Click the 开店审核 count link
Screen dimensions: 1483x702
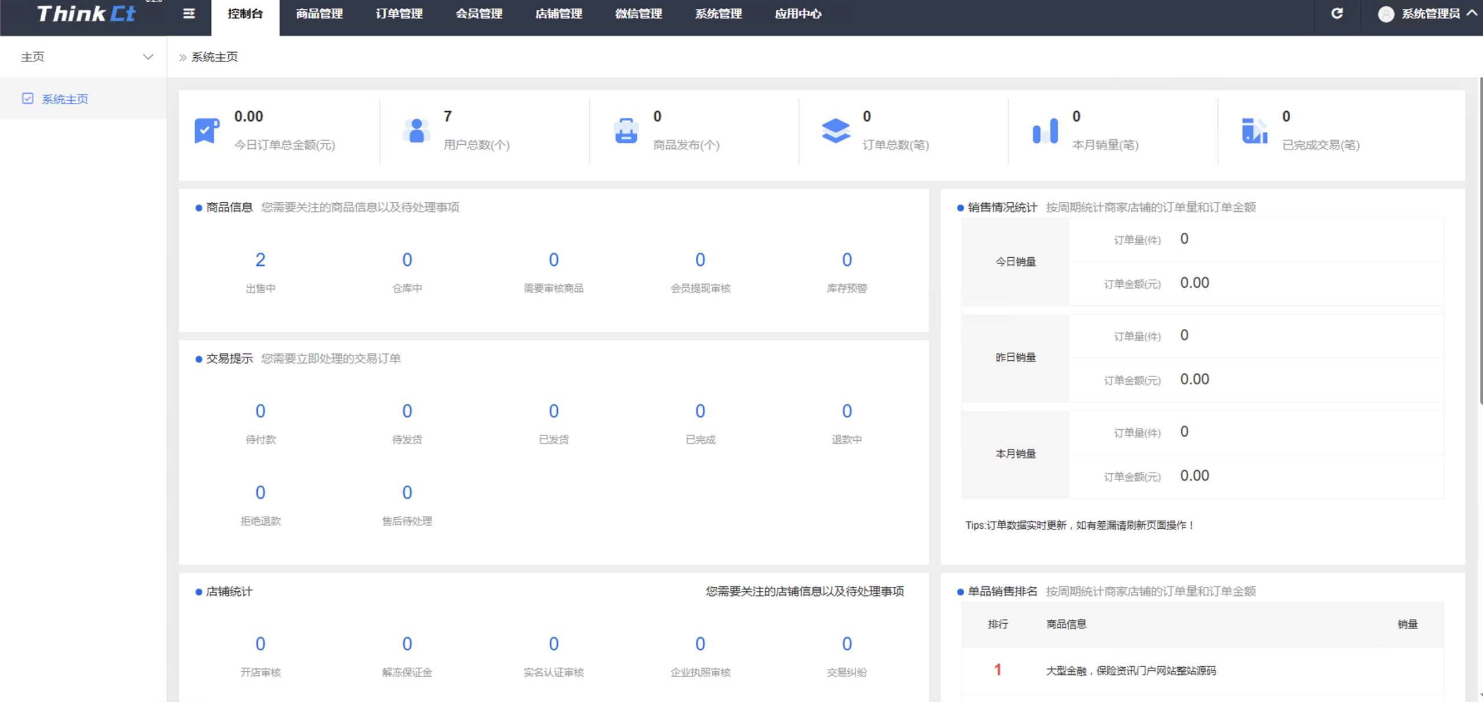260,643
